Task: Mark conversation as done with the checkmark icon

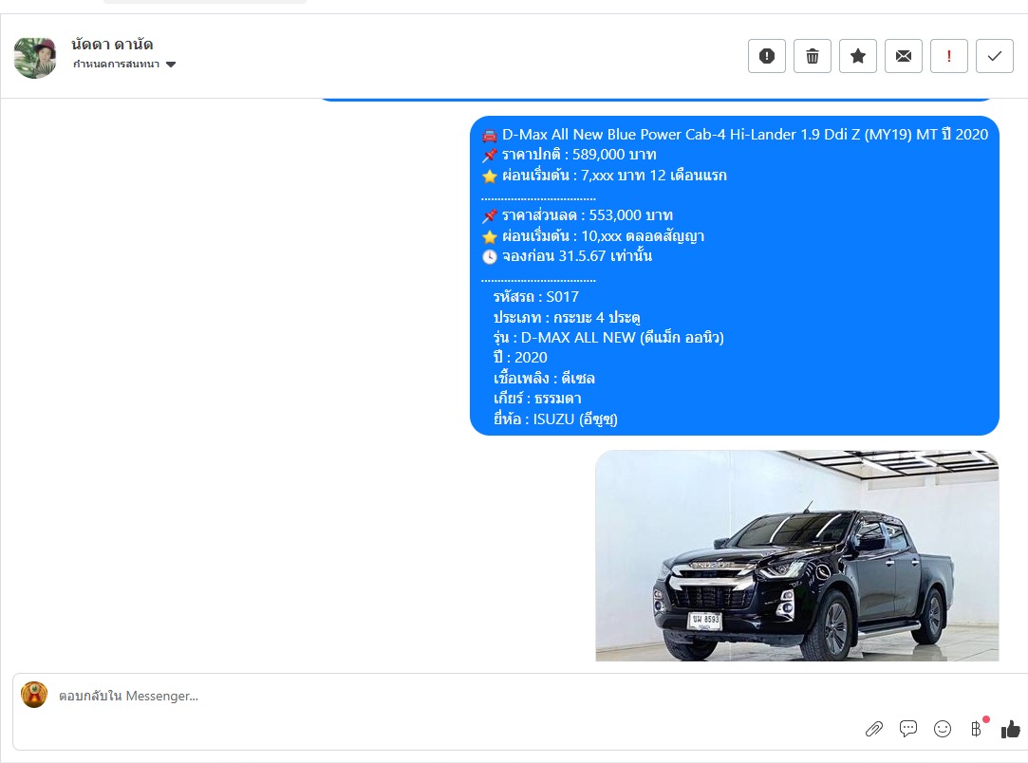Action: coord(995,56)
